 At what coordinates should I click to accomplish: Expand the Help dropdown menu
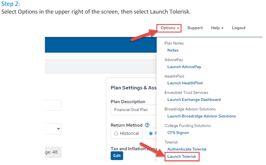(217, 28)
